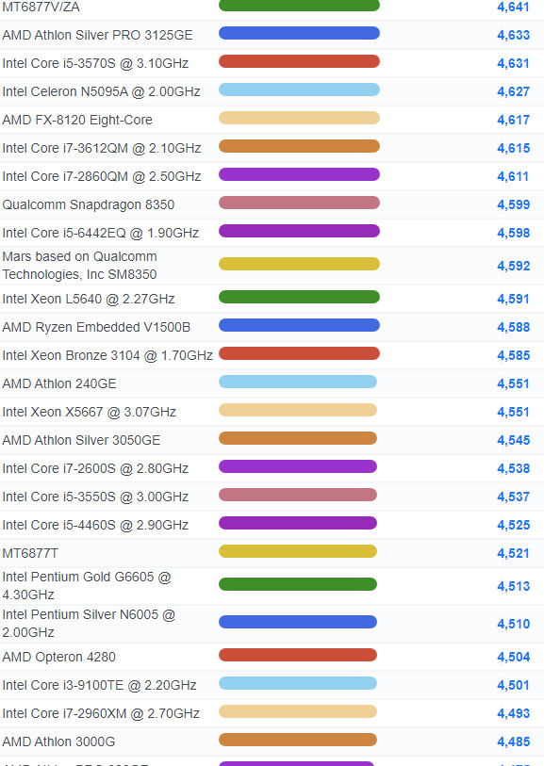Select Intel Celeron N5095A @ 2.00GHz

(x=101, y=91)
